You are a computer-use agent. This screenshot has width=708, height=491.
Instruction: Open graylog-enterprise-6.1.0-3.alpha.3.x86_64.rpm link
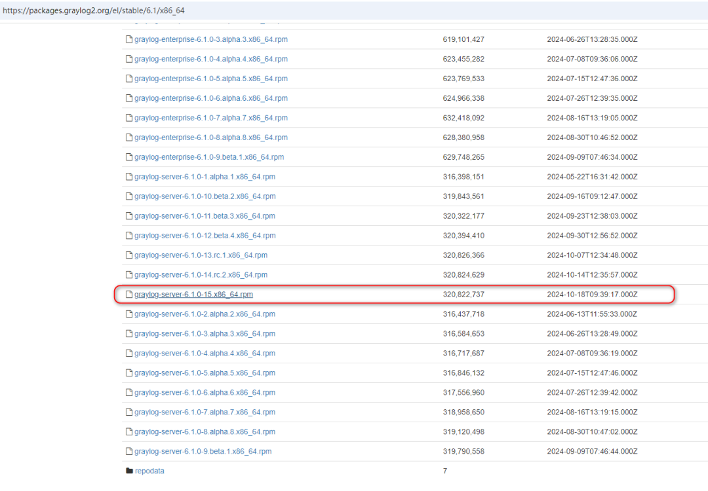pos(211,39)
